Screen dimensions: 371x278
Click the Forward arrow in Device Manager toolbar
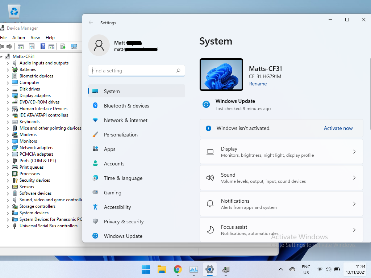pos(9,46)
